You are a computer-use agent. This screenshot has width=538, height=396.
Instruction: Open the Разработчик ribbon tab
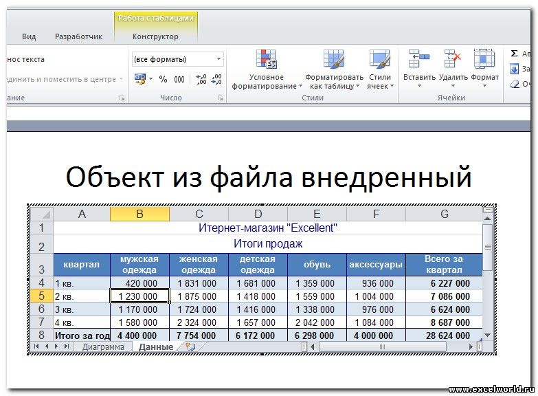[78, 36]
